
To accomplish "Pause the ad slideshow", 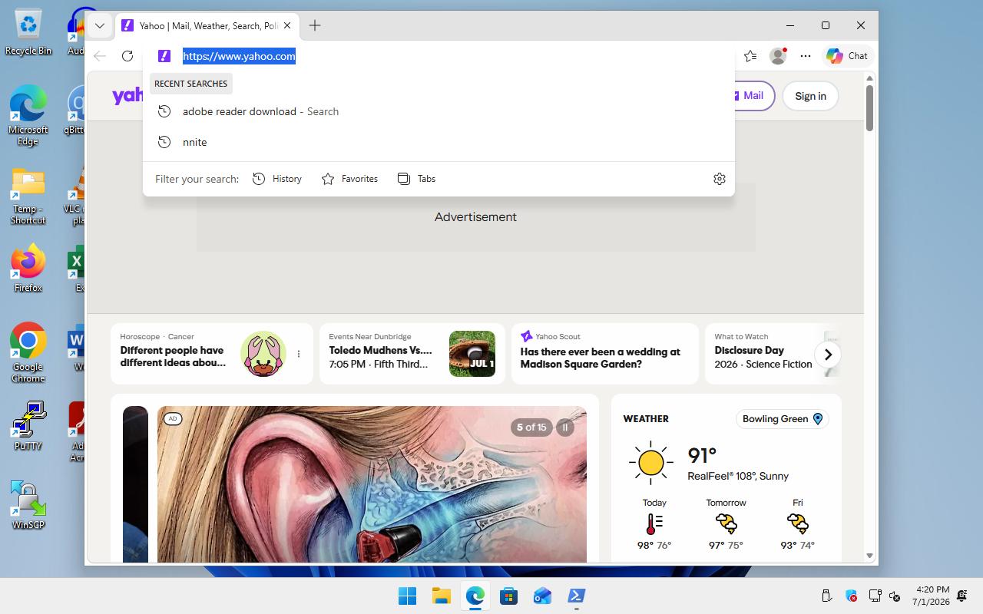I will coord(565,427).
